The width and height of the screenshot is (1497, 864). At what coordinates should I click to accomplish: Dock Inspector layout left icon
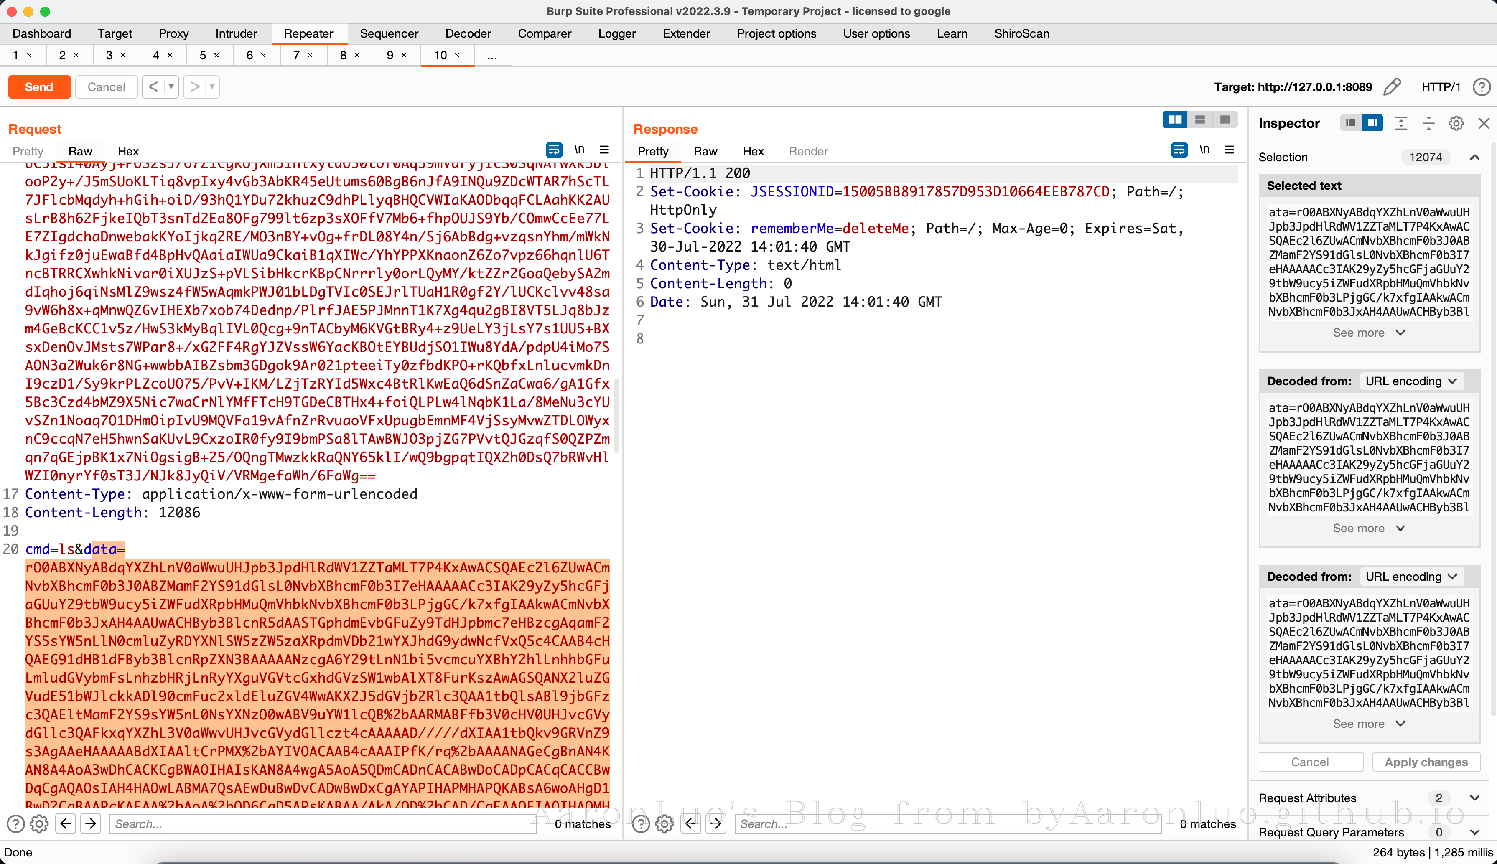point(1350,123)
